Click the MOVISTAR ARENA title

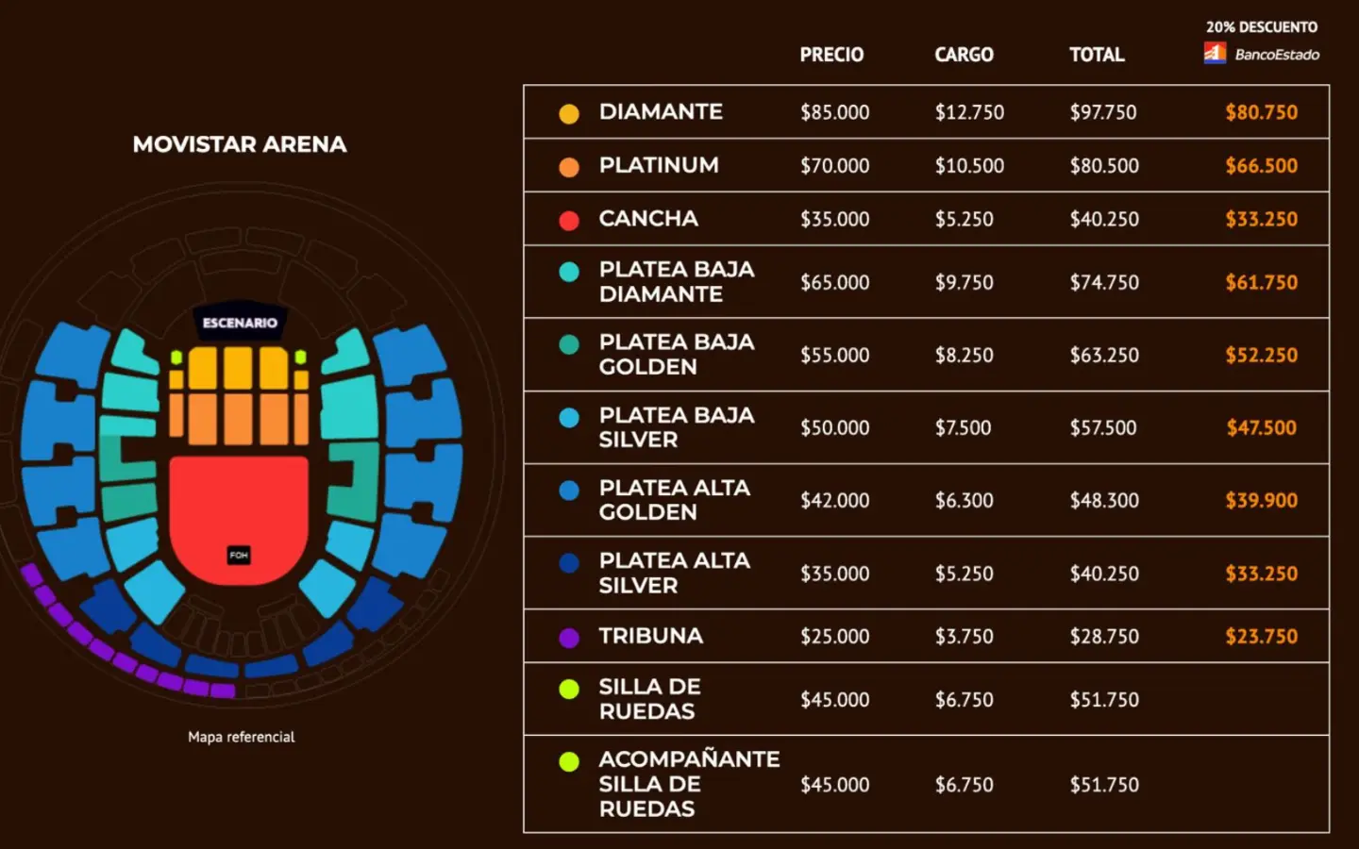(240, 144)
